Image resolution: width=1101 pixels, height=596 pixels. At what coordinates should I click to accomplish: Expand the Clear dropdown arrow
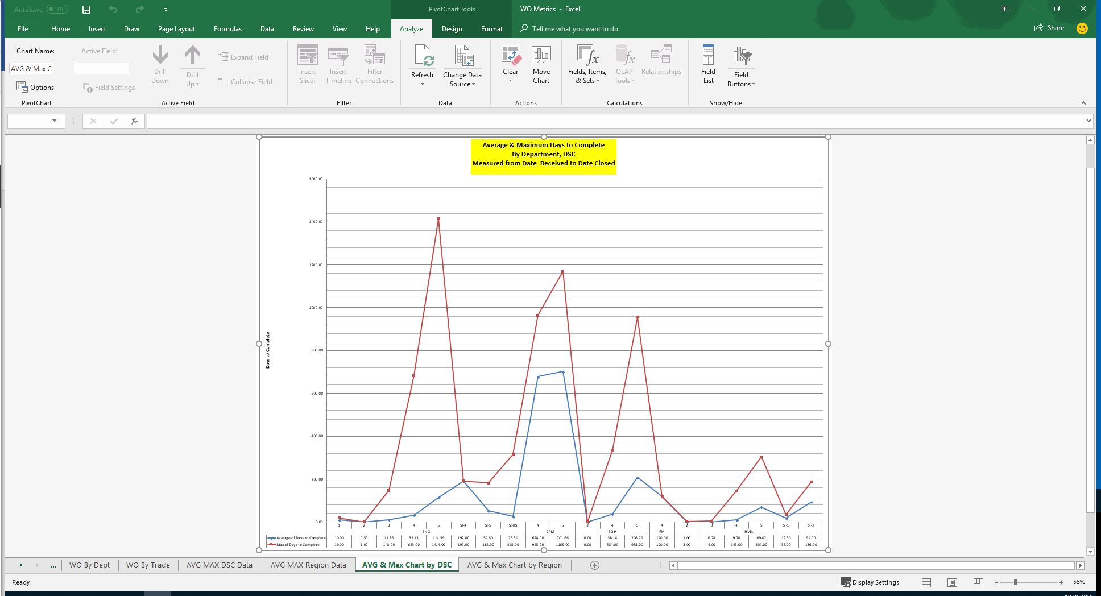[510, 81]
